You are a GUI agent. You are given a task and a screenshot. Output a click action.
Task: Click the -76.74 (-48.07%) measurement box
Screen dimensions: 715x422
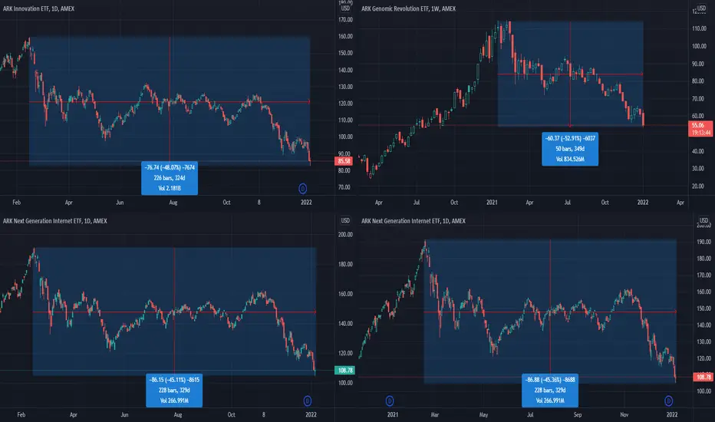click(170, 178)
